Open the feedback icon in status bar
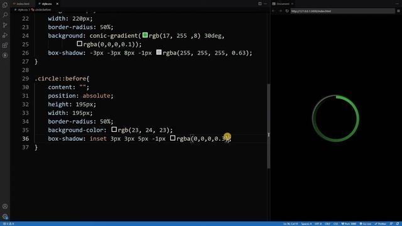The height and width of the screenshot is (226, 402). pyautogui.click(x=391, y=224)
